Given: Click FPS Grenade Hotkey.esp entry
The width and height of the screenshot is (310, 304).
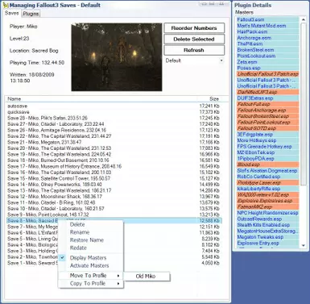Looking at the screenshot, I should [x=267, y=147].
